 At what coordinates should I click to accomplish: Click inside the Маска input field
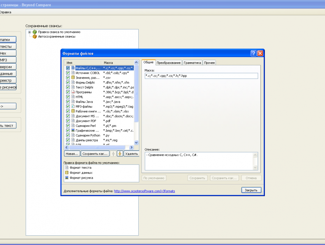[x=201, y=76]
